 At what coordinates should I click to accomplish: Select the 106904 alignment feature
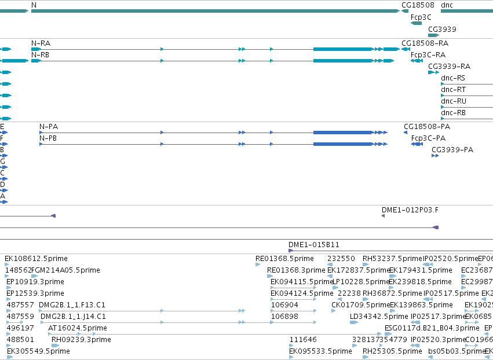tap(293, 311)
